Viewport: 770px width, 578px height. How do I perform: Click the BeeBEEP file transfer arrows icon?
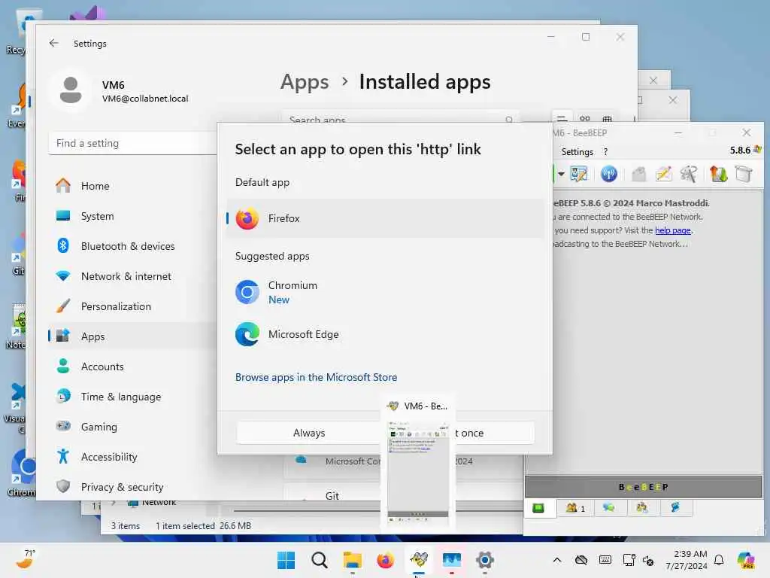point(718,174)
